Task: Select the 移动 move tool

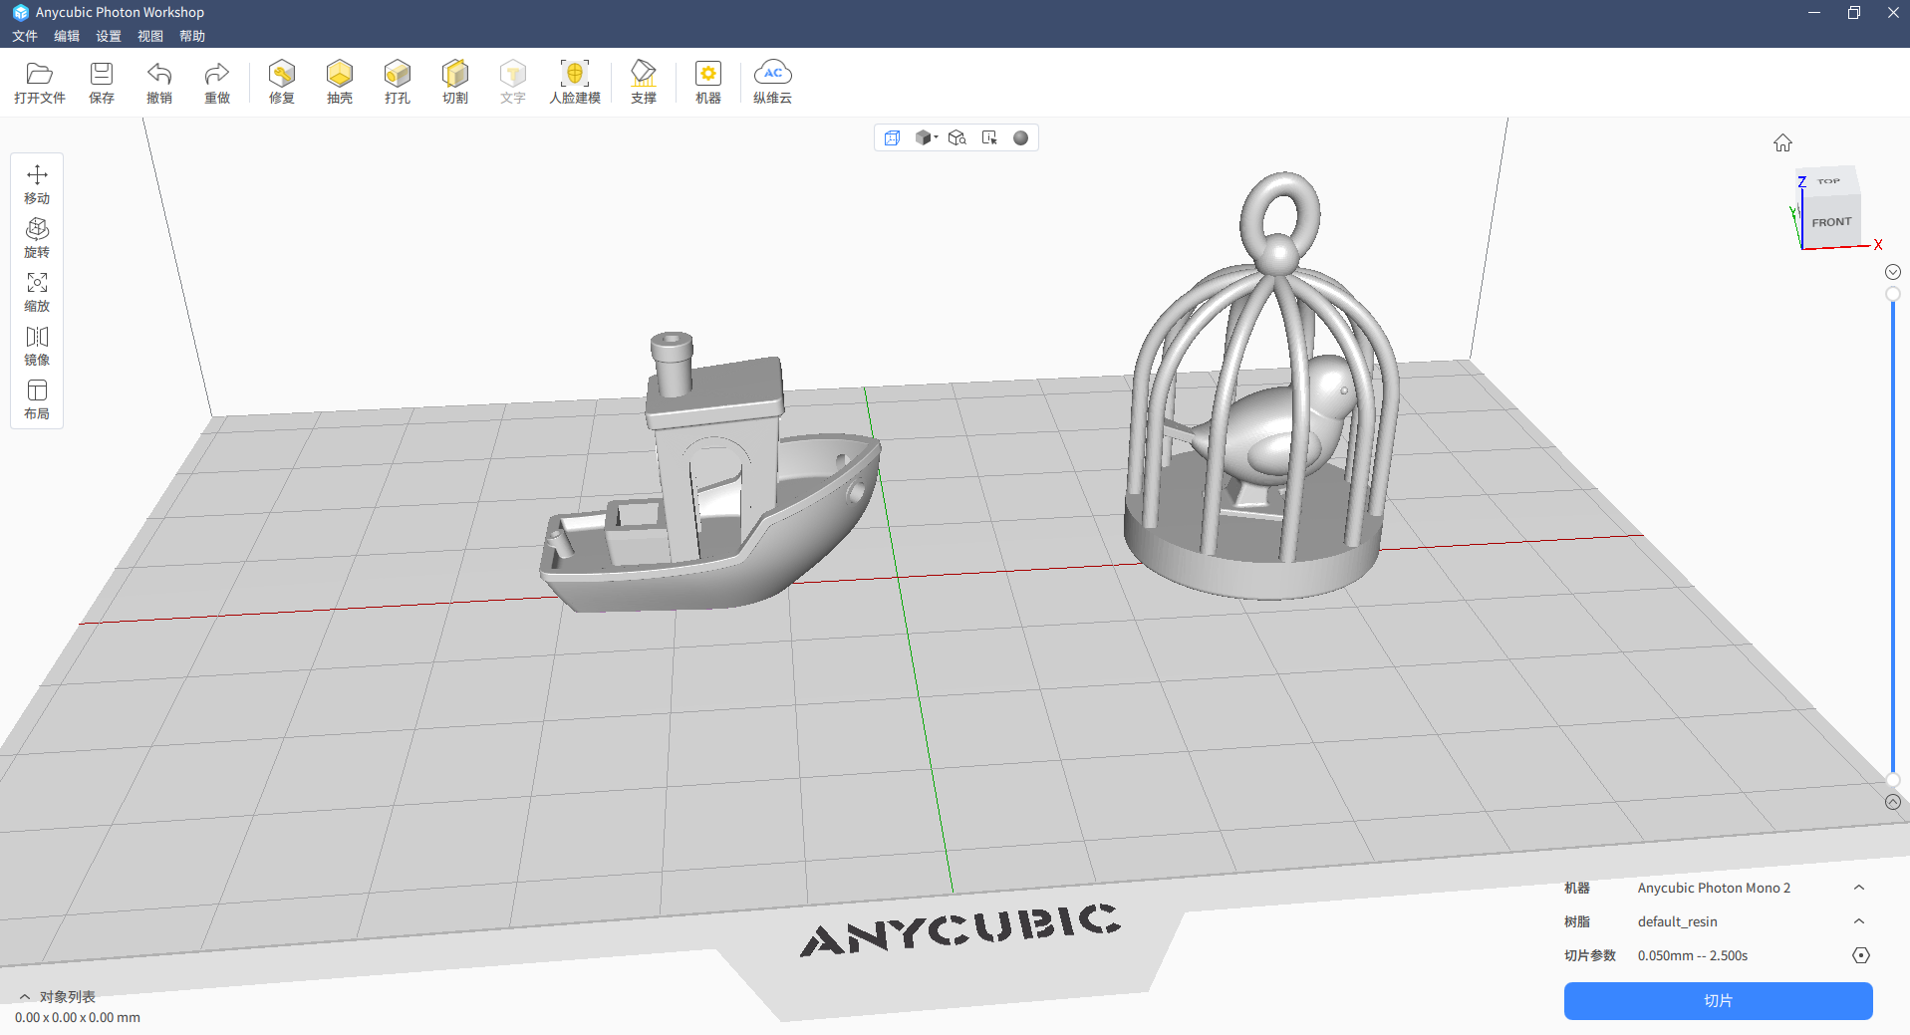Action: [37, 184]
